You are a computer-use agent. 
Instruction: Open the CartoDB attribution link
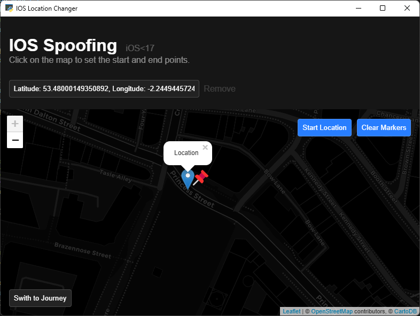405,311
